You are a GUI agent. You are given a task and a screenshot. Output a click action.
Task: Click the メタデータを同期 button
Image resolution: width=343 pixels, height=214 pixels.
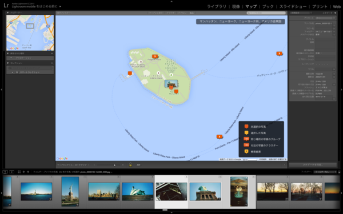[x=313, y=165]
